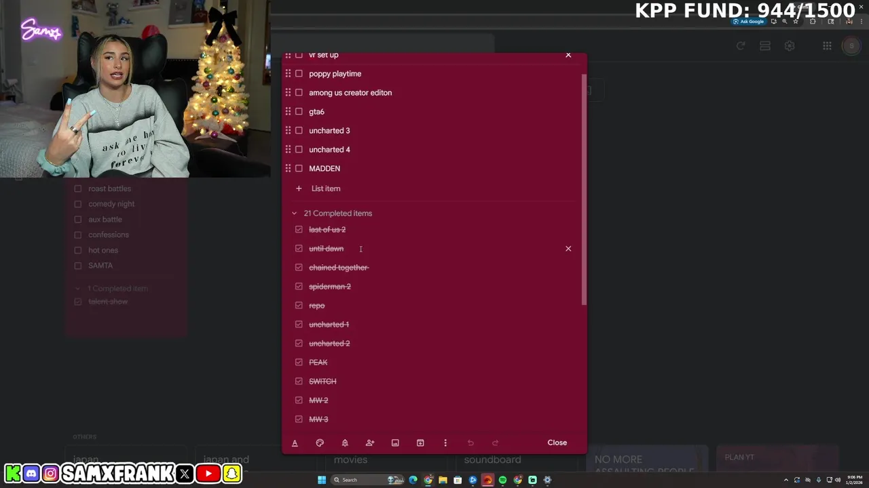This screenshot has height=488, width=869.
Task: Switch Keep to list view
Action: point(765,46)
